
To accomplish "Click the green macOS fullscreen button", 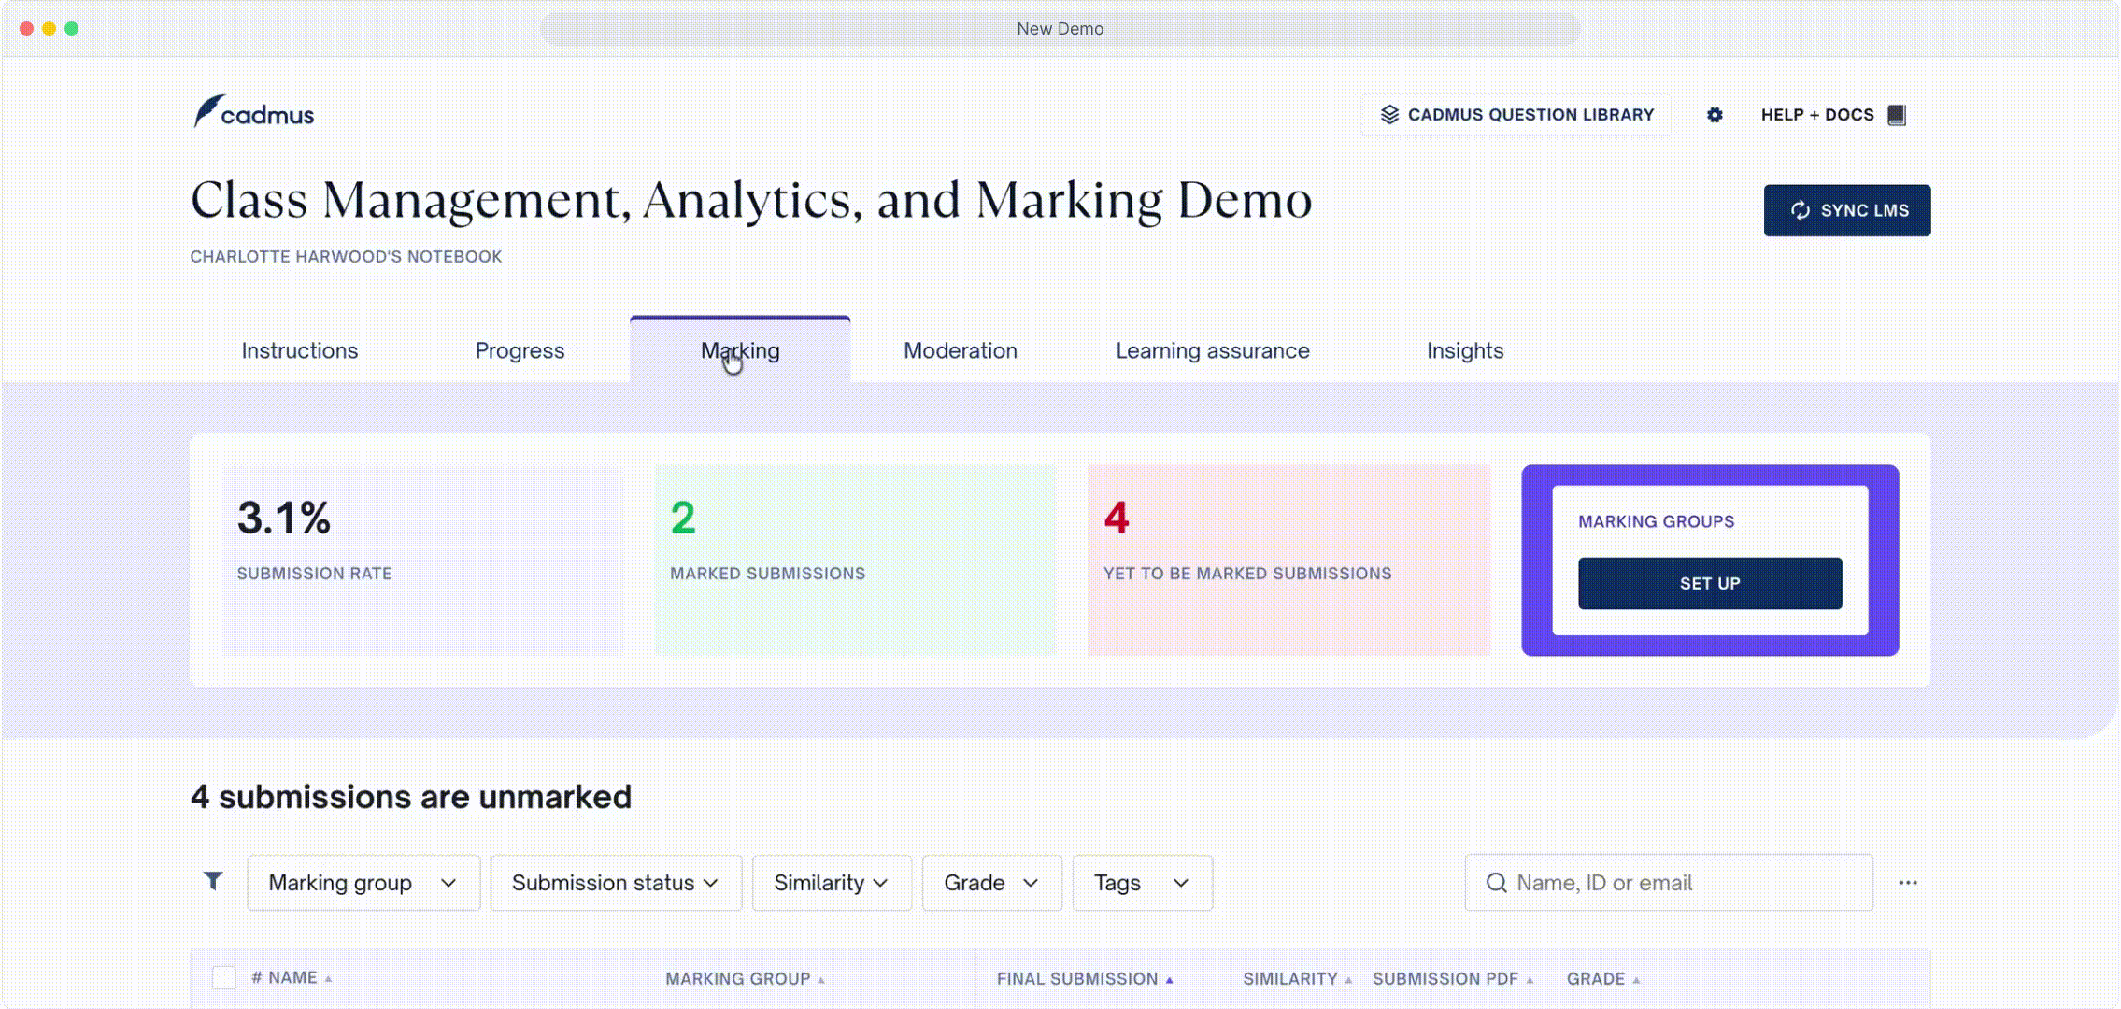I will (x=72, y=28).
